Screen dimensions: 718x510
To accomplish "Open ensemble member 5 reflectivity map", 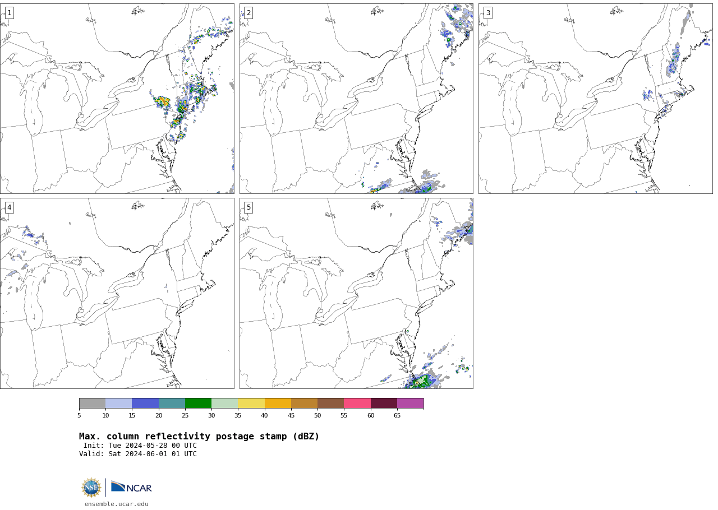I will [356, 293].
